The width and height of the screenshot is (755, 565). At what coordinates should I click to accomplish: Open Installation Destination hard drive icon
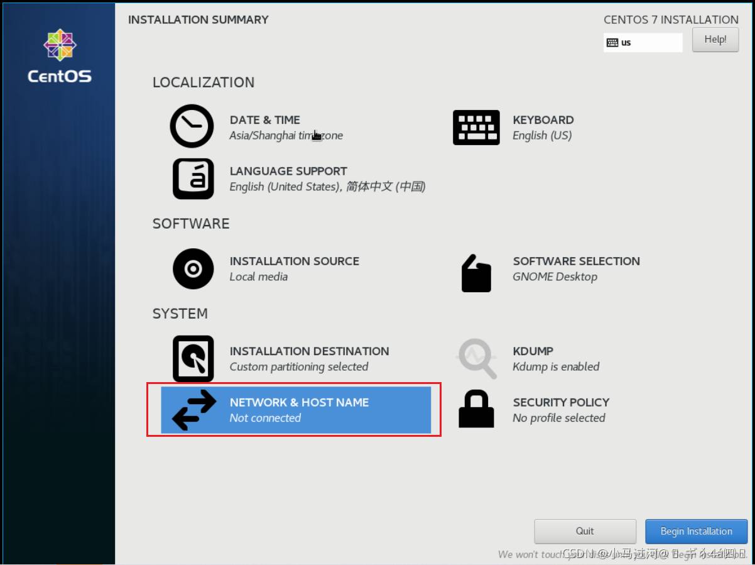coord(193,359)
